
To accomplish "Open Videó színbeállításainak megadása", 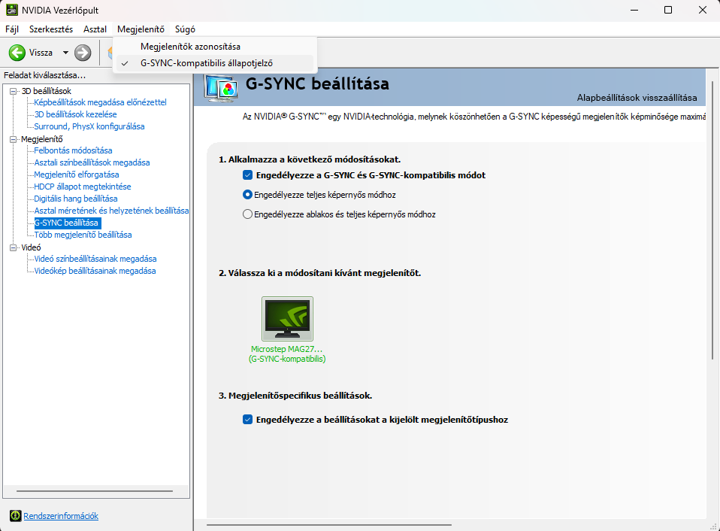I will pos(95,259).
